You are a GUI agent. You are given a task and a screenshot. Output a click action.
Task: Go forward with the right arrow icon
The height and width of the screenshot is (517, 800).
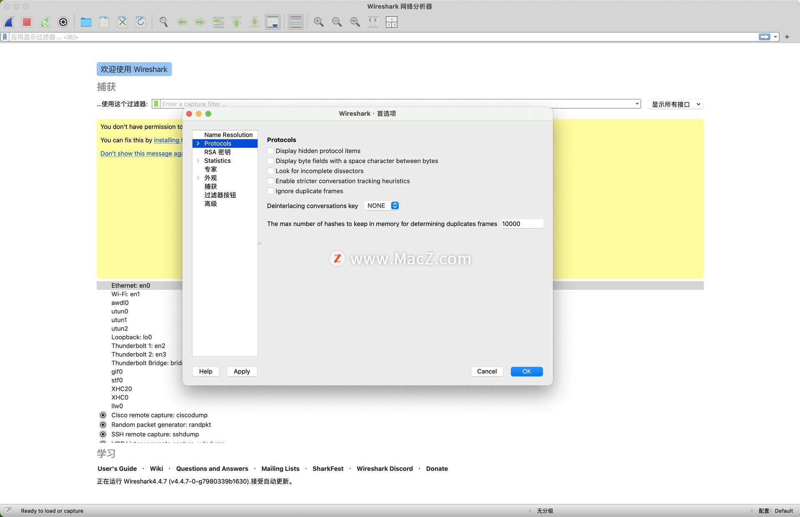(200, 22)
